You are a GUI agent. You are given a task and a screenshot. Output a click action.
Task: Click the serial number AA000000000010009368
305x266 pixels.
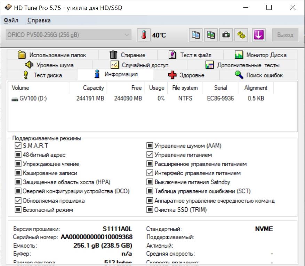tap(97, 237)
